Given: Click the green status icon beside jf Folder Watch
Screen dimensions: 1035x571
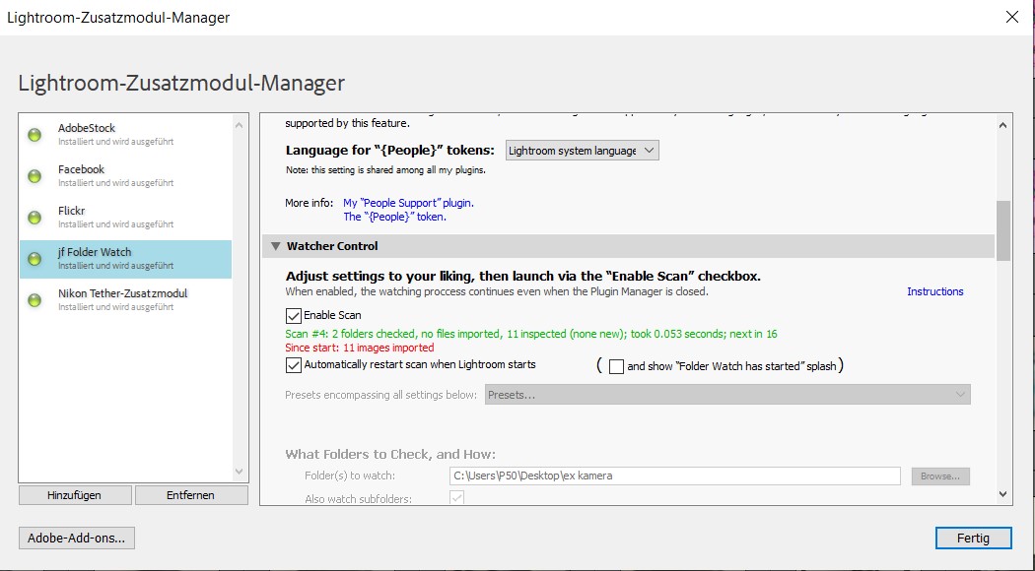Looking at the screenshot, I should (x=34, y=259).
